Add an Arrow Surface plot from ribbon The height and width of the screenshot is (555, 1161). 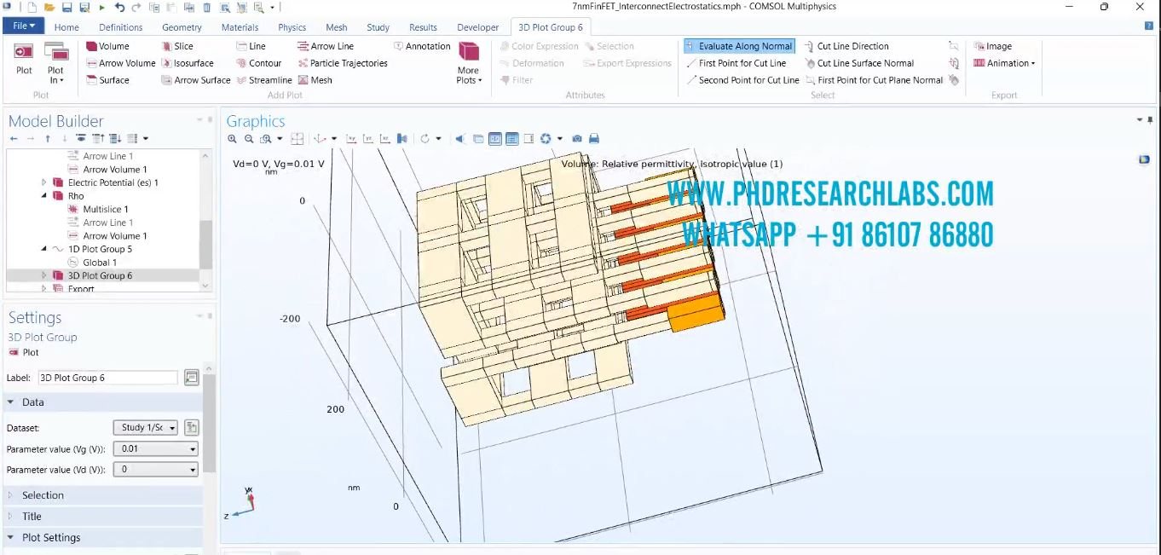[196, 80]
